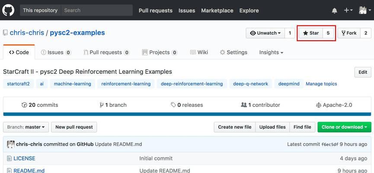This screenshot has width=374, height=173.
Task: Open the plus create-new dropdown
Action: coord(348,10)
